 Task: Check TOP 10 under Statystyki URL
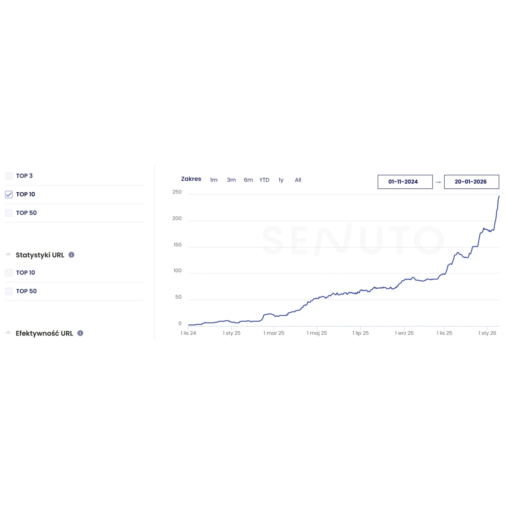point(9,273)
